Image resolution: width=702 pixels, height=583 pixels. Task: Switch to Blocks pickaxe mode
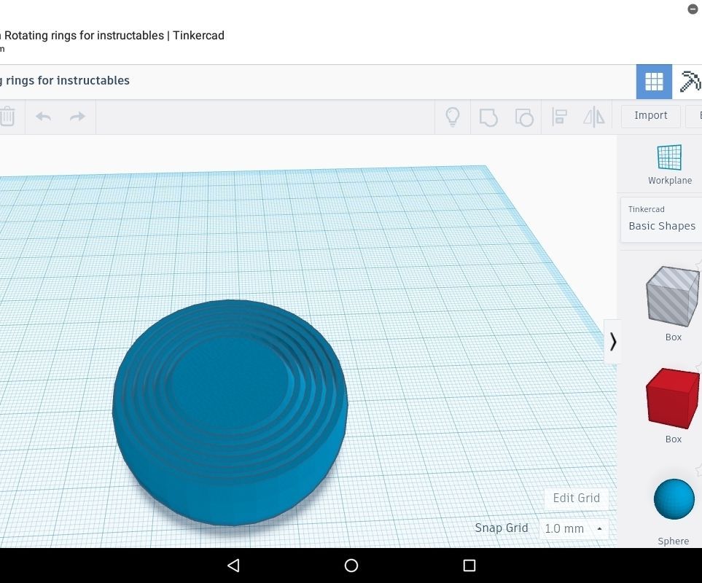click(690, 82)
